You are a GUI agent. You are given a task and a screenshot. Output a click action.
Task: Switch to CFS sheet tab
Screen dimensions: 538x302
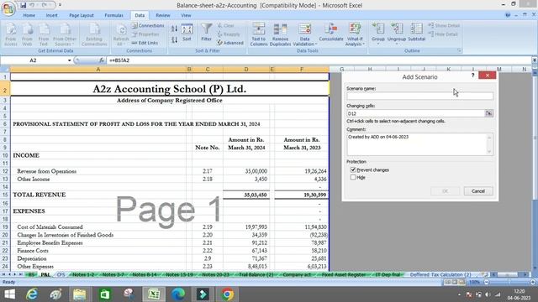pyautogui.click(x=61, y=274)
